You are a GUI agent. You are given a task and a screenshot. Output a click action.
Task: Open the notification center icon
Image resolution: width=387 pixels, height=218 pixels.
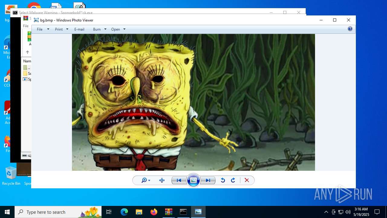coord(377,212)
